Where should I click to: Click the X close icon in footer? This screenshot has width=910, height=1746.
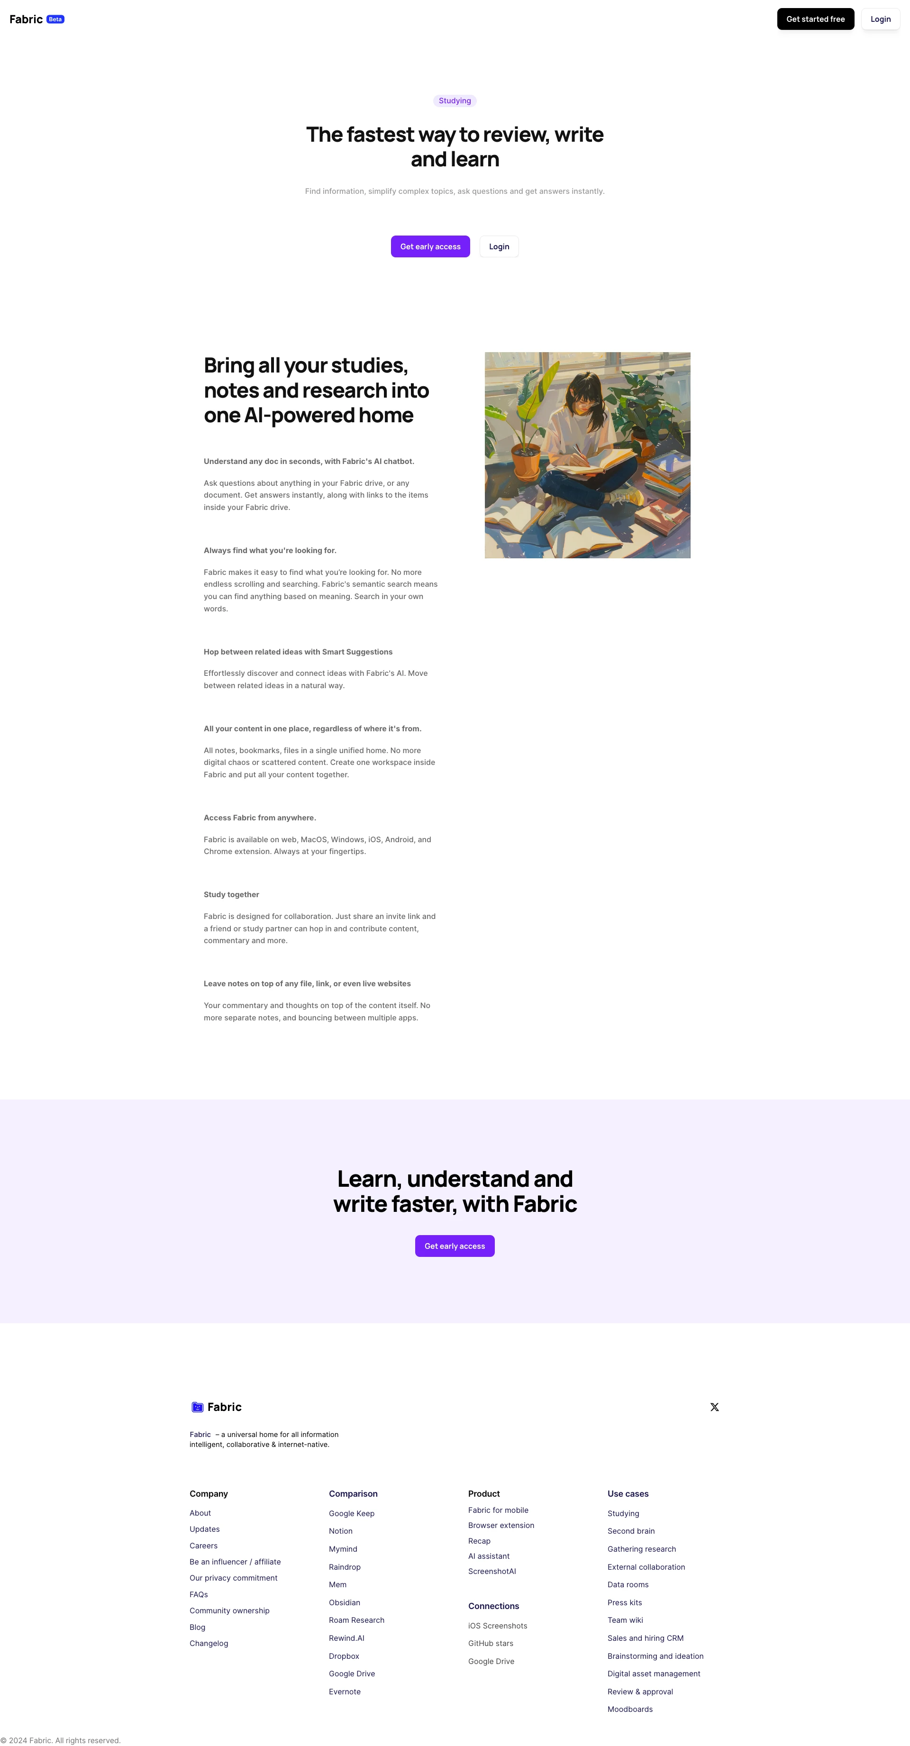click(715, 1407)
